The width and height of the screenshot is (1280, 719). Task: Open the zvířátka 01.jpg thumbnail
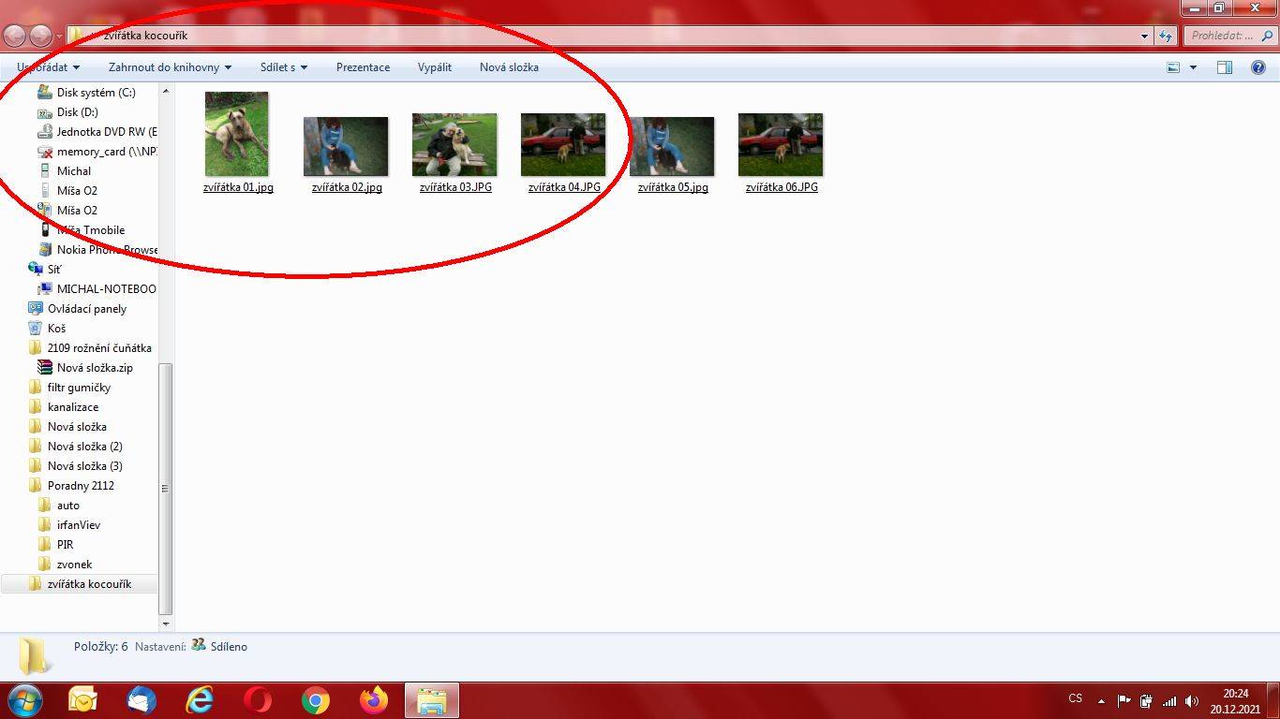click(x=237, y=134)
